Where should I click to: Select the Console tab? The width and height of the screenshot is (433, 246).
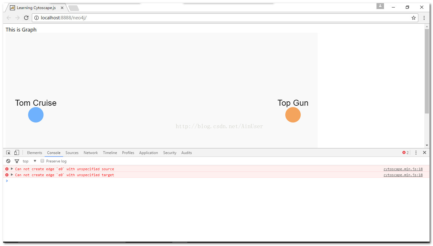point(54,153)
